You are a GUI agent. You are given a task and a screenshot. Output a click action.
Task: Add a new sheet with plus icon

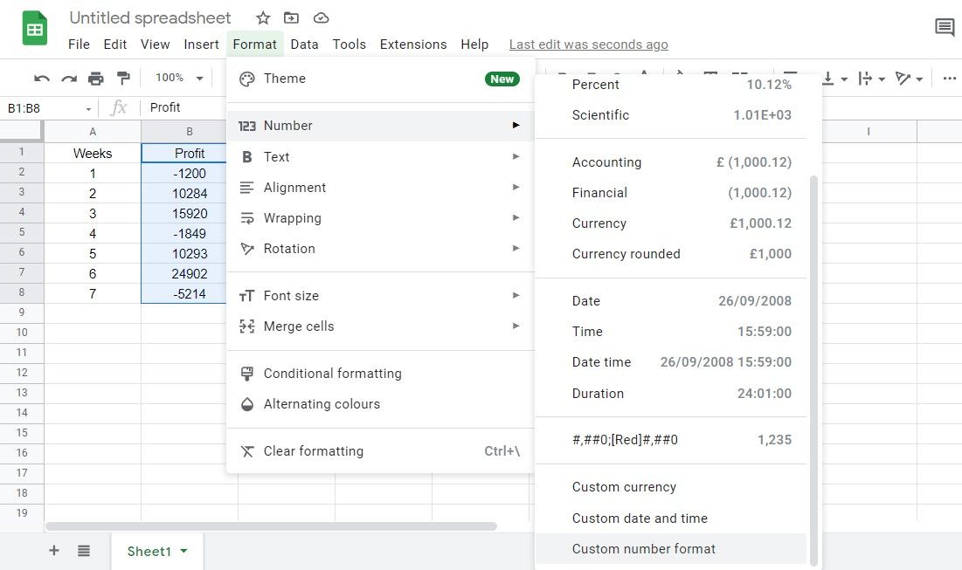pos(54,551)
